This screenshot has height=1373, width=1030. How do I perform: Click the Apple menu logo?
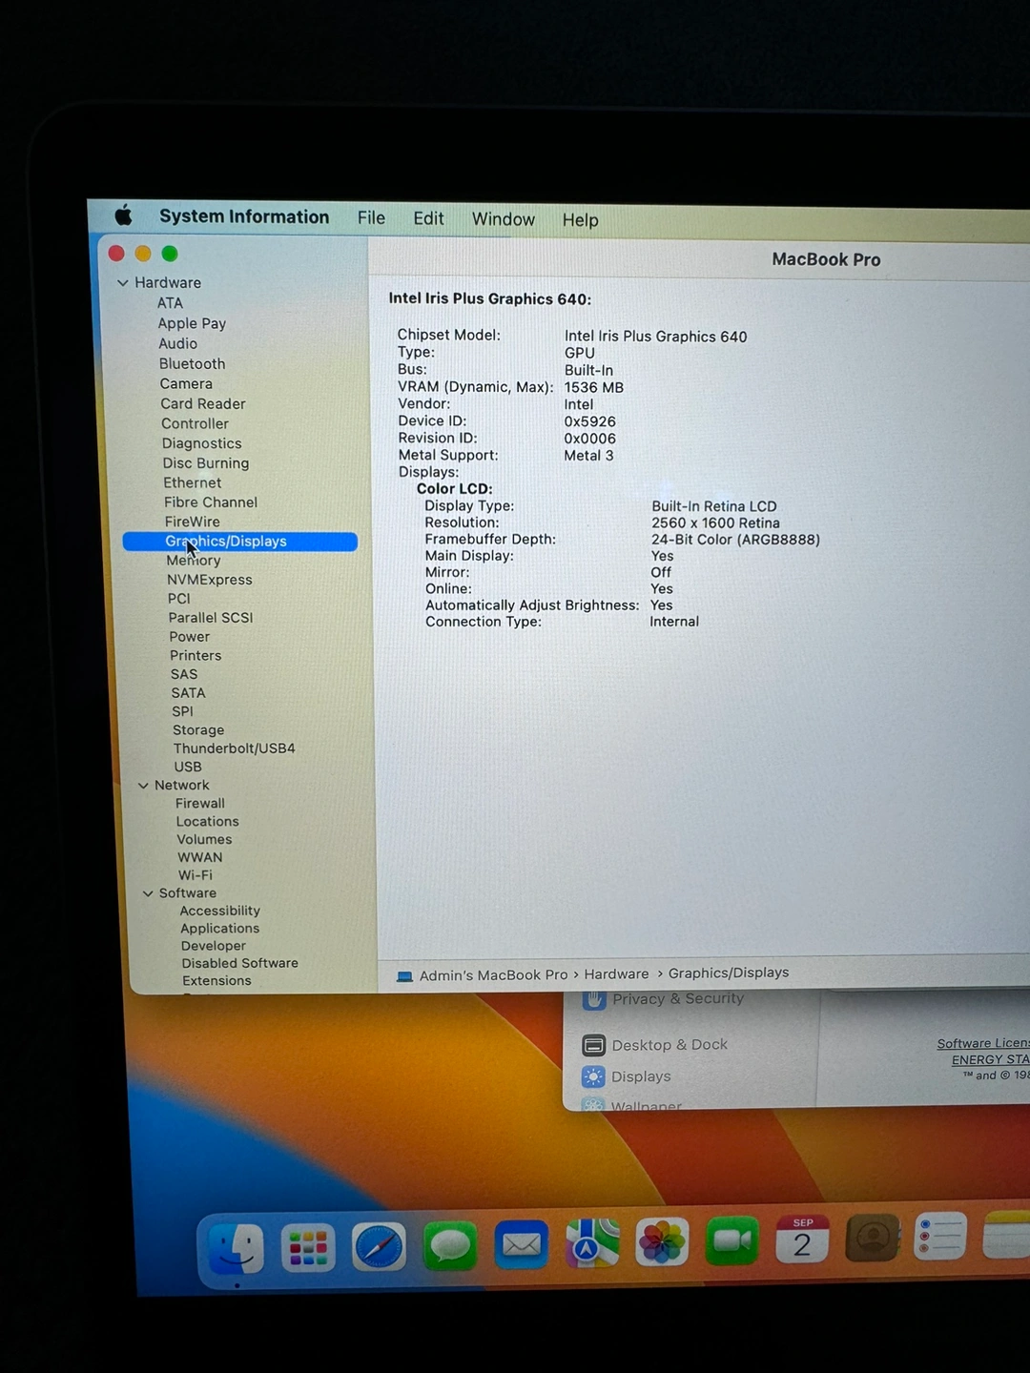[x=124, y=215]
